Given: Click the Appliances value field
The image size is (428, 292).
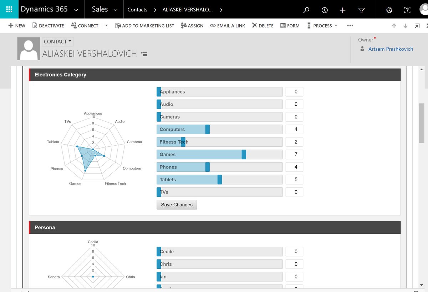Looking at the screenshot, I should tap(294, 92).
